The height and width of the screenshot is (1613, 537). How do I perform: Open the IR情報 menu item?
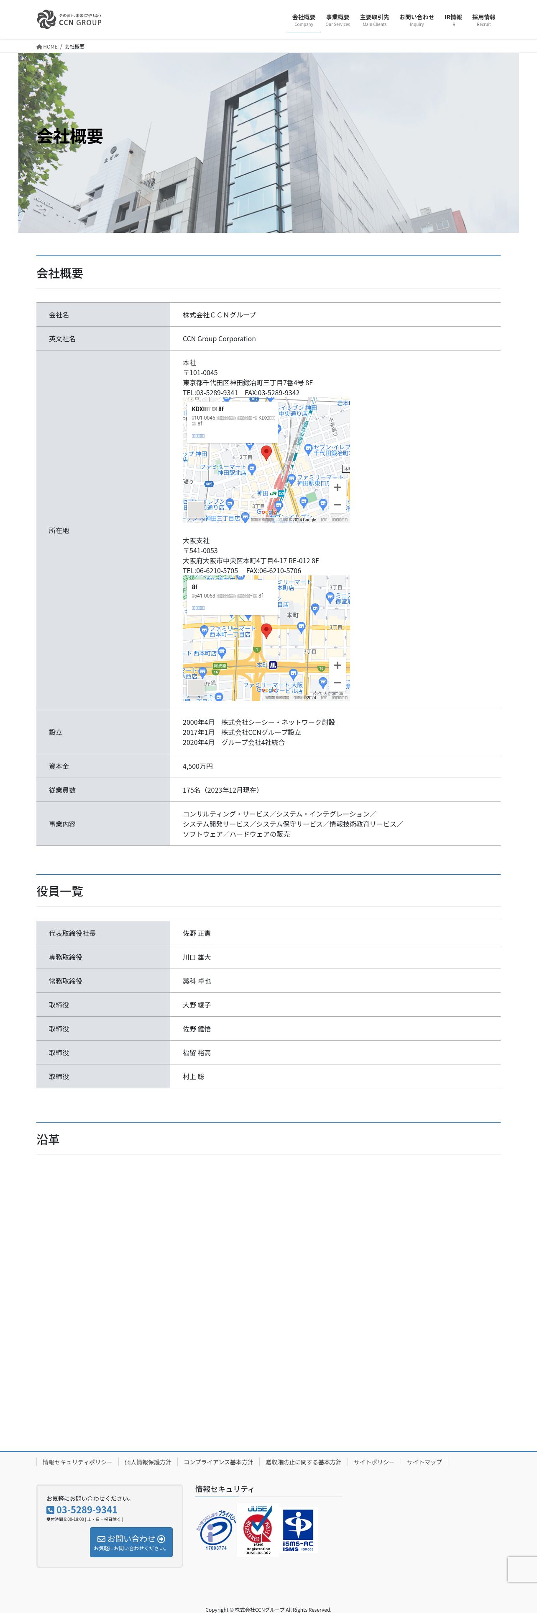click(453, 20)
